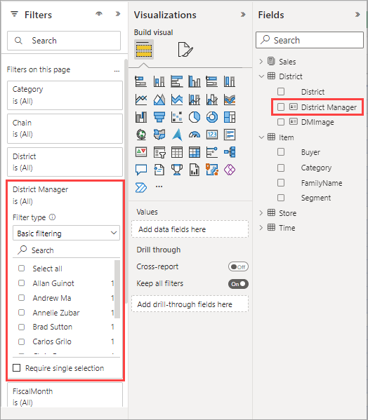Insert a matrix visual
This screenshot has width=368, height=420.
[195, 152]
